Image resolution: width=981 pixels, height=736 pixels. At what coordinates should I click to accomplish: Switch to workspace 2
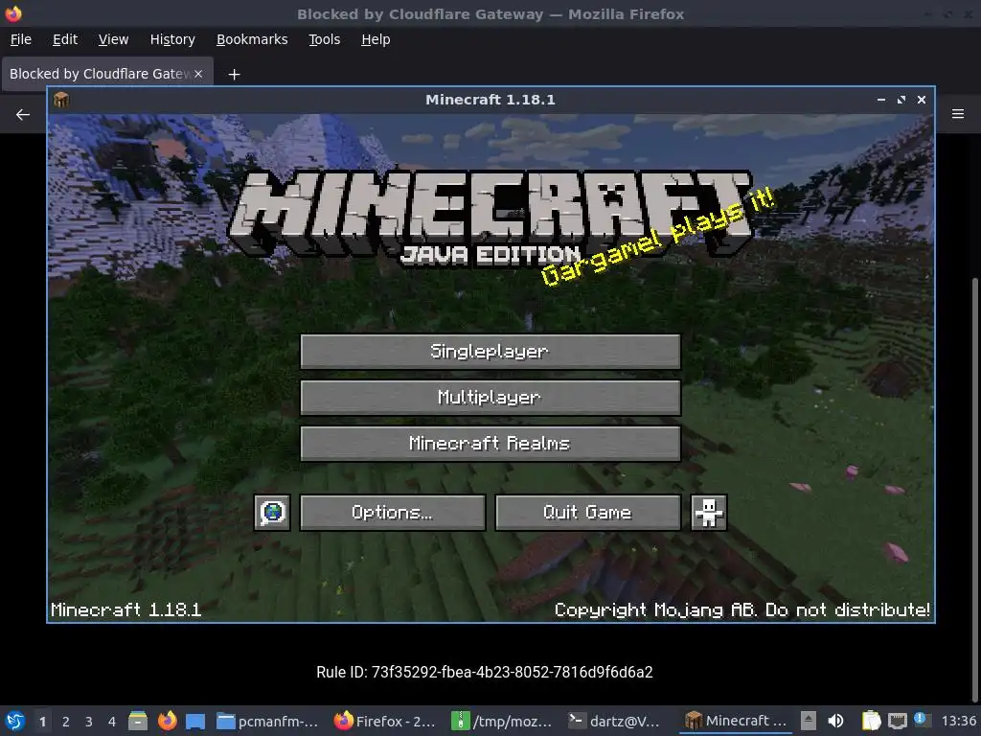[x=66, y=722]
